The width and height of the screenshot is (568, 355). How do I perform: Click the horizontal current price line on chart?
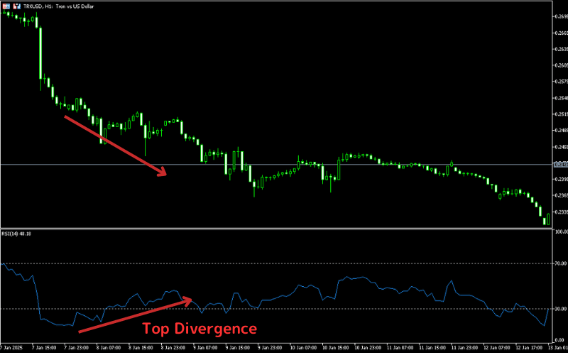coord(276,165)
